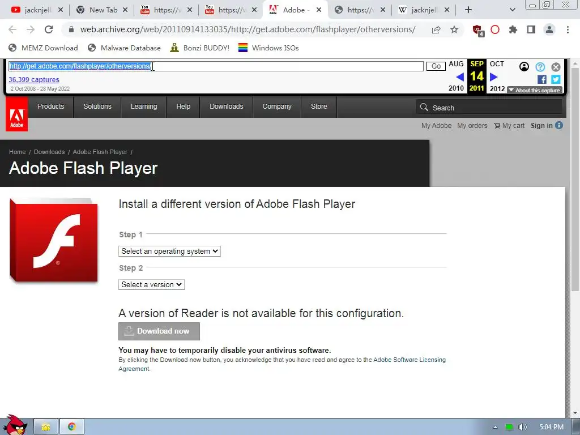580x435 pixels.
Task: Share capture on Twitter
Action: (556, 79)
